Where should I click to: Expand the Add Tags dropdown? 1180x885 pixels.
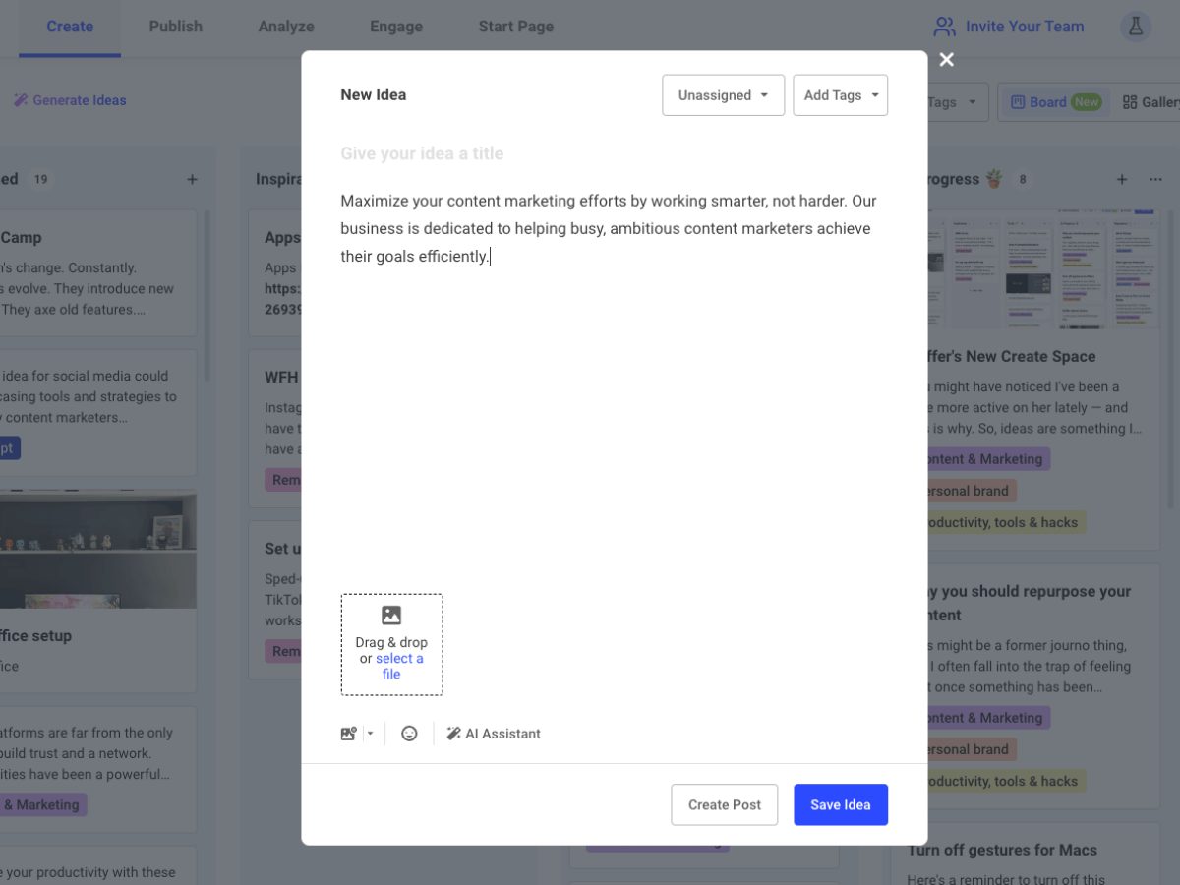(840, 94)
